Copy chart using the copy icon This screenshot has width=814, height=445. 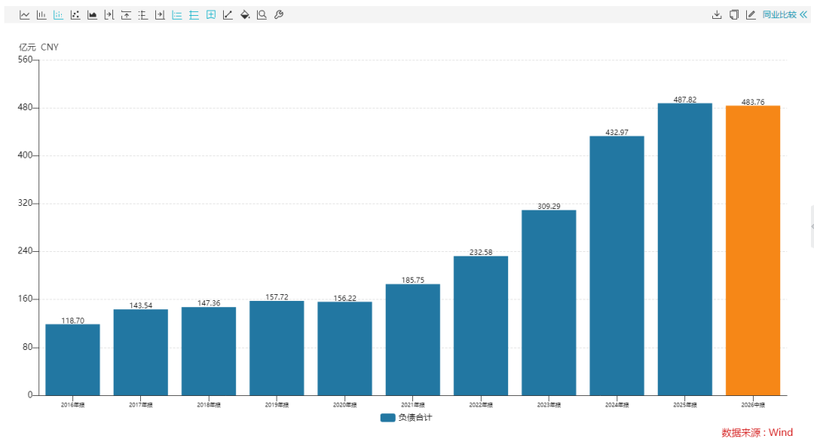tap(734, 15)
